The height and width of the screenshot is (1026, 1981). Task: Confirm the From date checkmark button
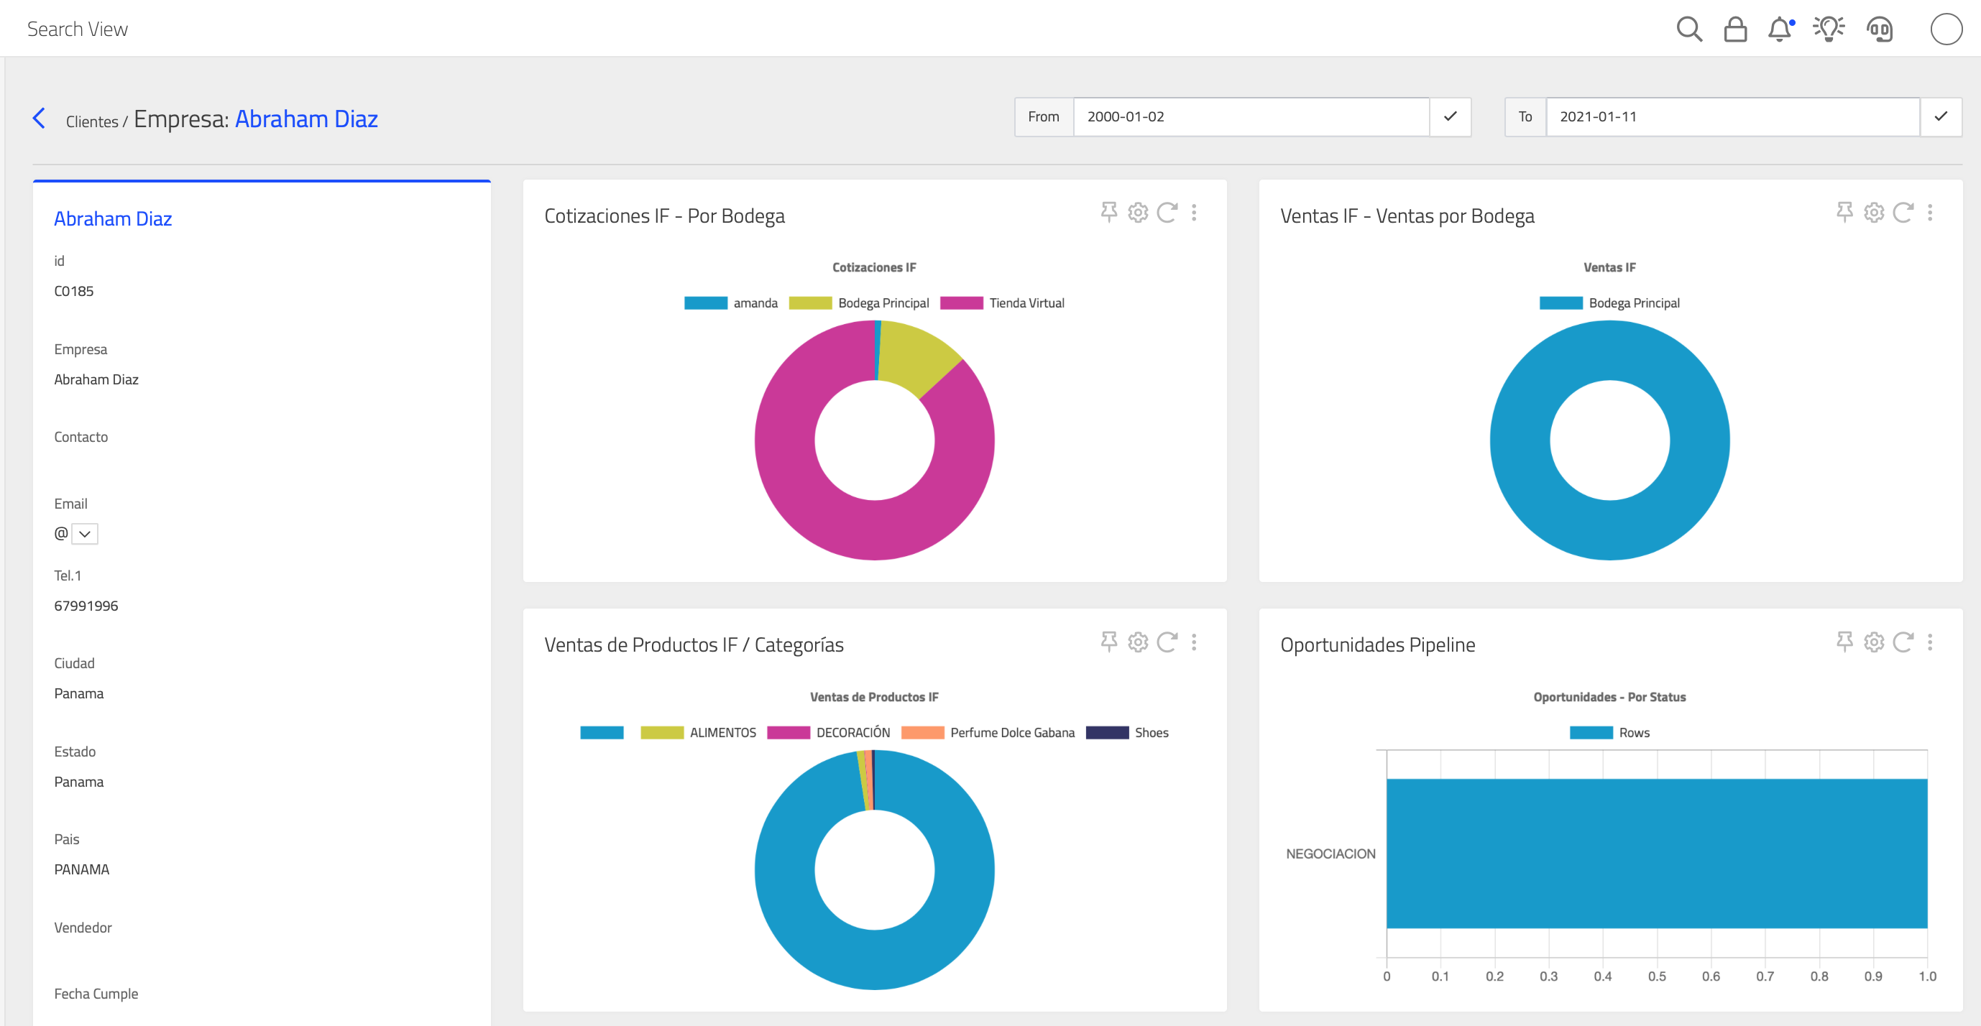[1450, 117]
